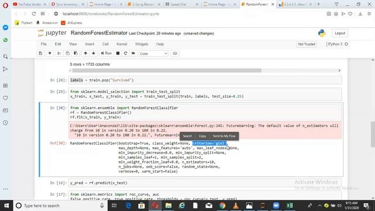Open the Insert menu
375x211 pixels.
90,44
